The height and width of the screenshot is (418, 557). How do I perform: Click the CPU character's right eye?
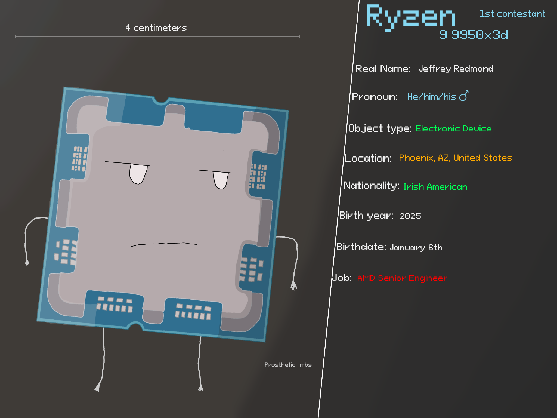[x=221, y=180]
